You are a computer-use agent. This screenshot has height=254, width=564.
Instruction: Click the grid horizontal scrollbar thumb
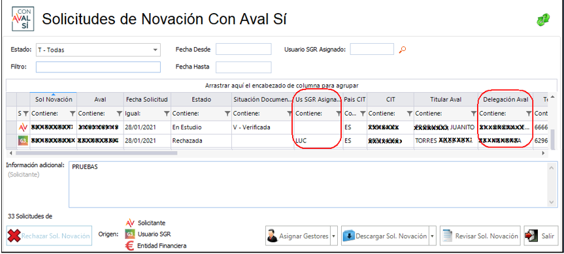96,153
